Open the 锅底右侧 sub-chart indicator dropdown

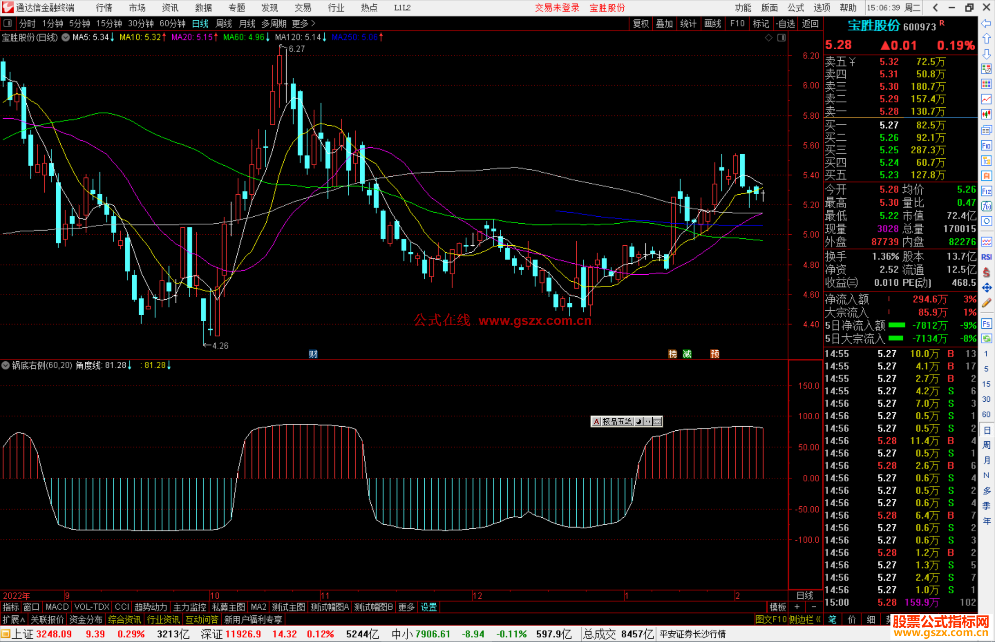click(6, 365)
